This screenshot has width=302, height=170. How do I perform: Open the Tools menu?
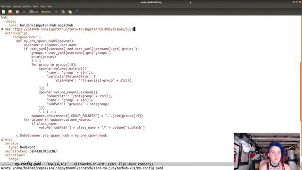35,6
